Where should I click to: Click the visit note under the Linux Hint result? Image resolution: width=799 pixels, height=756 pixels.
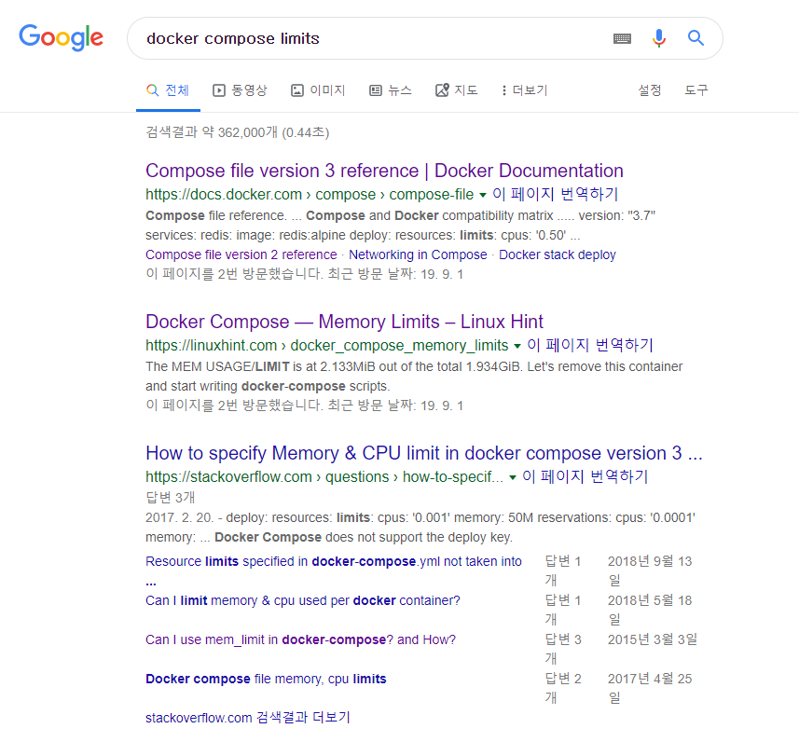coord(305,406)
